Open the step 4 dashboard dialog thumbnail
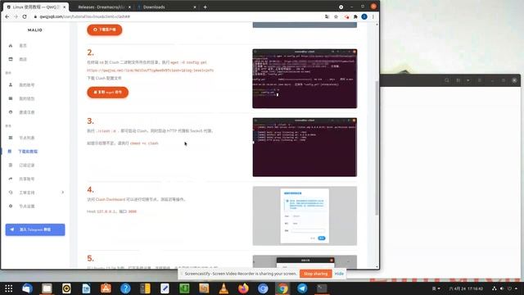This screenshot has height=295, width=524. point(305,216)
